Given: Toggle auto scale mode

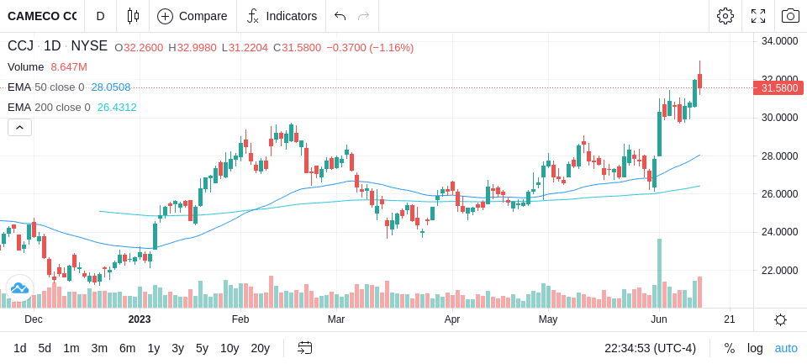Looking at the screenshot, I should click(x=786, y=348).
